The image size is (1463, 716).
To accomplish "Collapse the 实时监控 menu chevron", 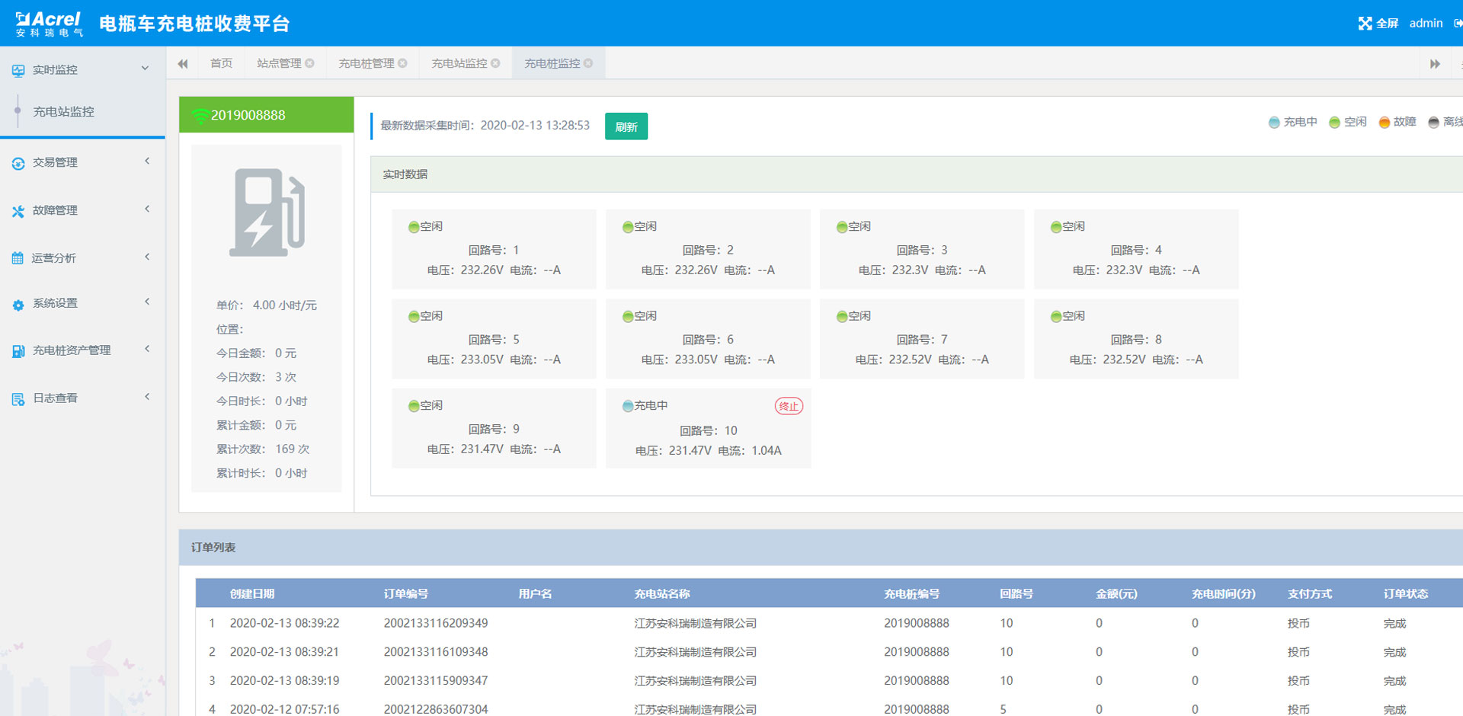I will click(145, 69).
